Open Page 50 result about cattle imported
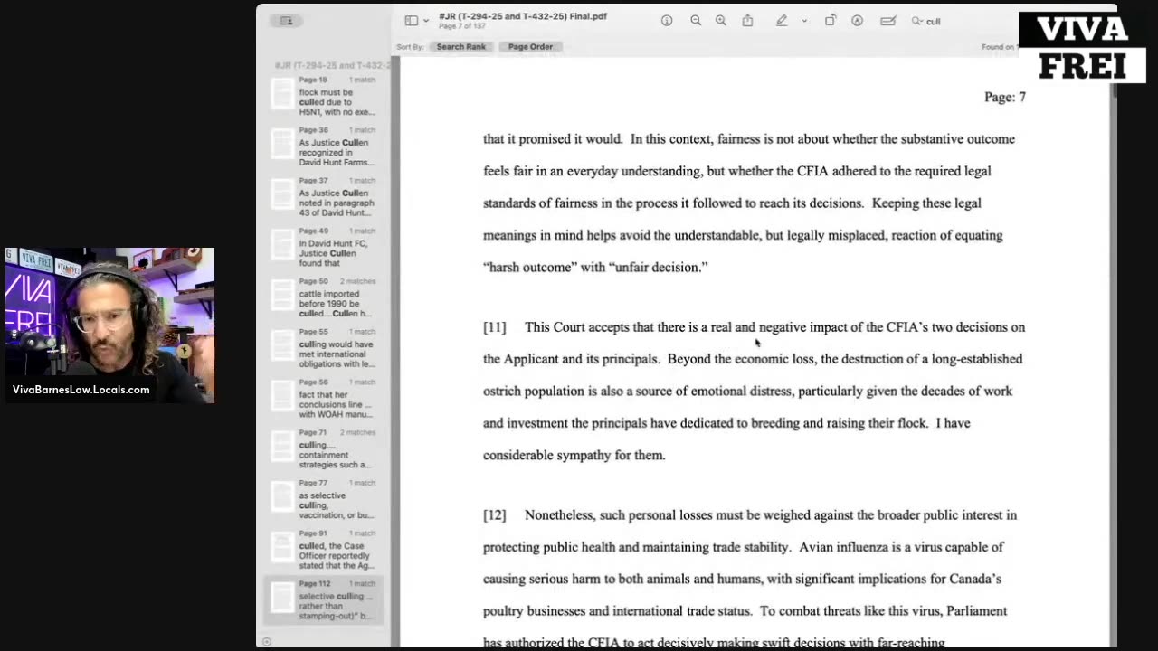 (x=324, y=297)
